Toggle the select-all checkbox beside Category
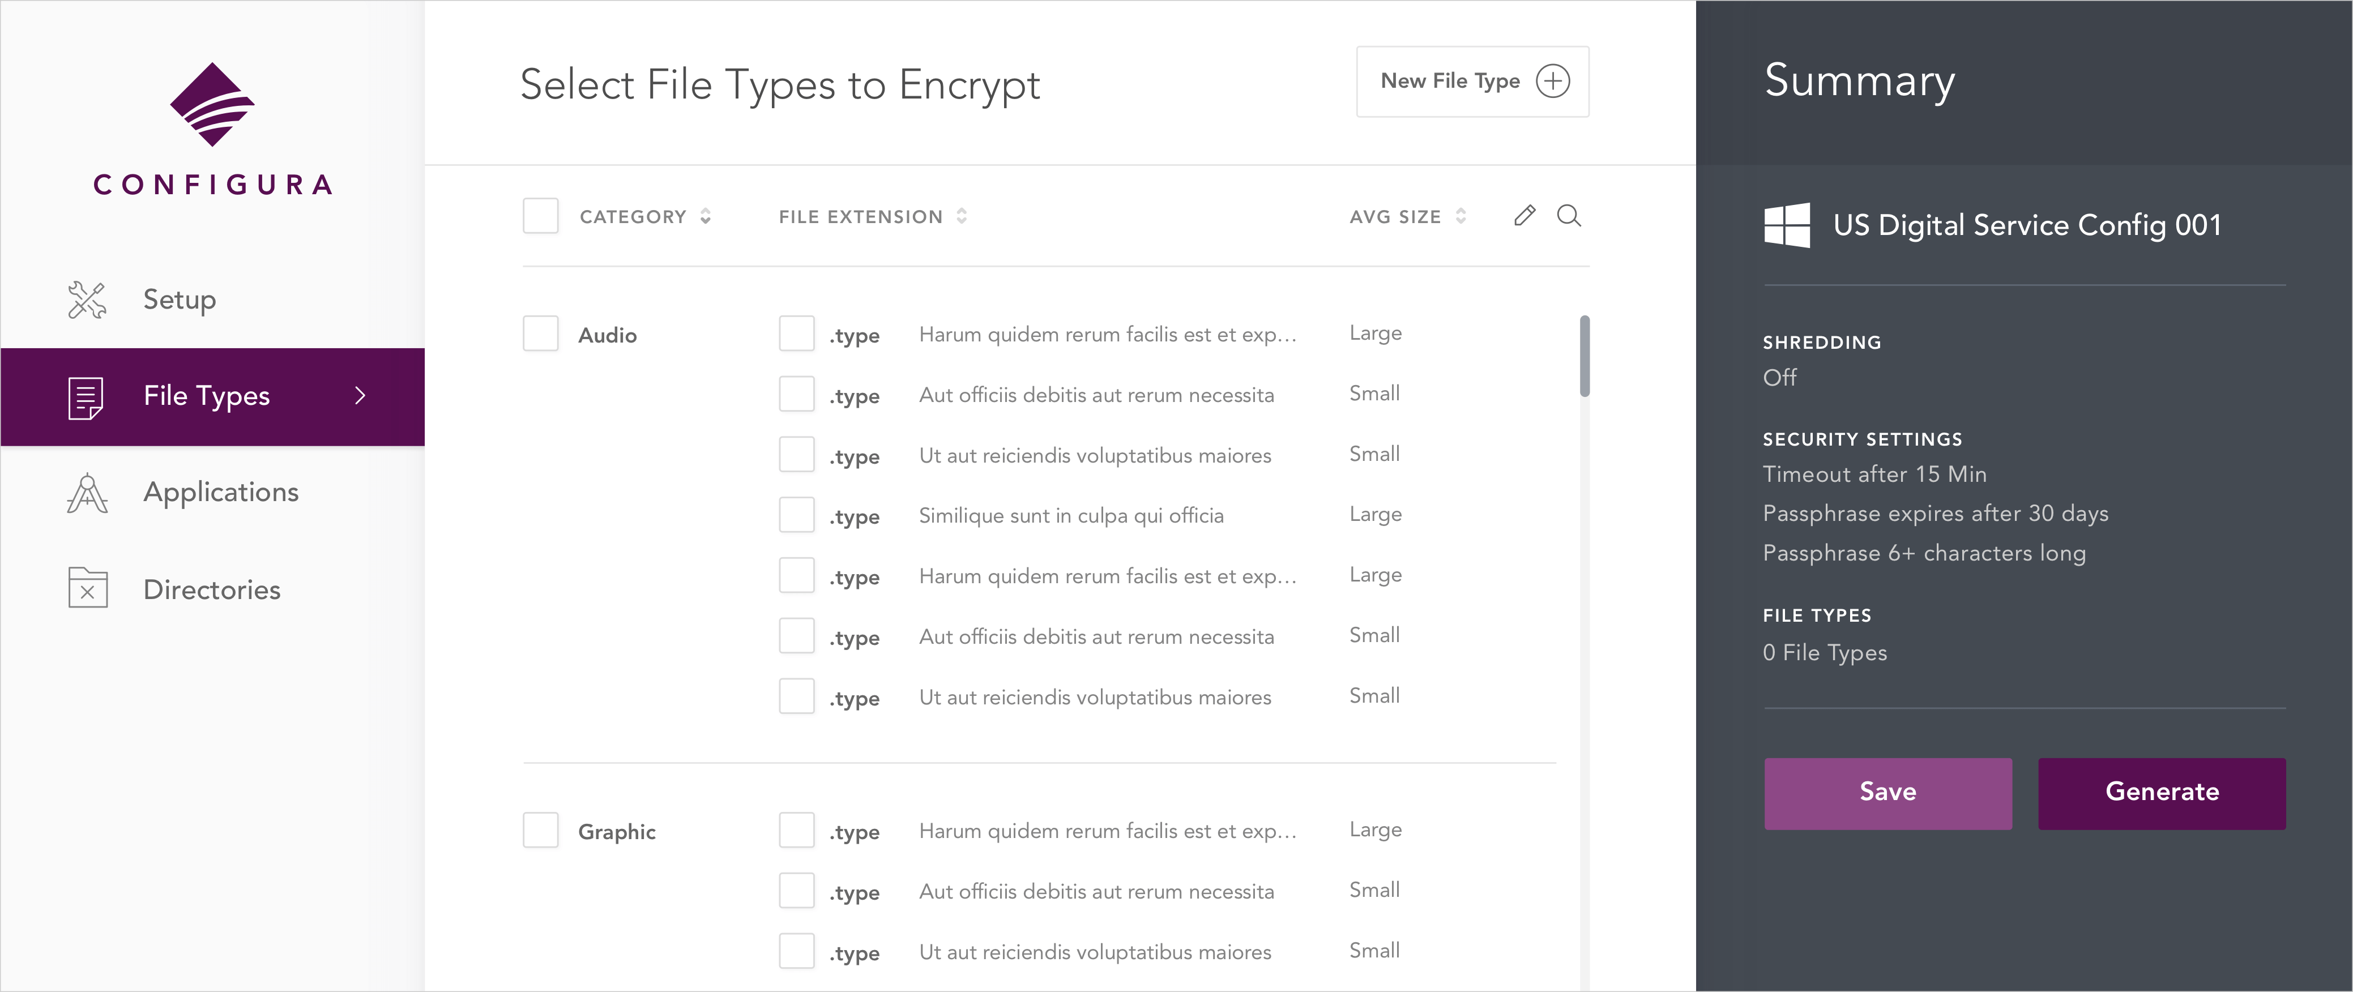 coord(541,216)
